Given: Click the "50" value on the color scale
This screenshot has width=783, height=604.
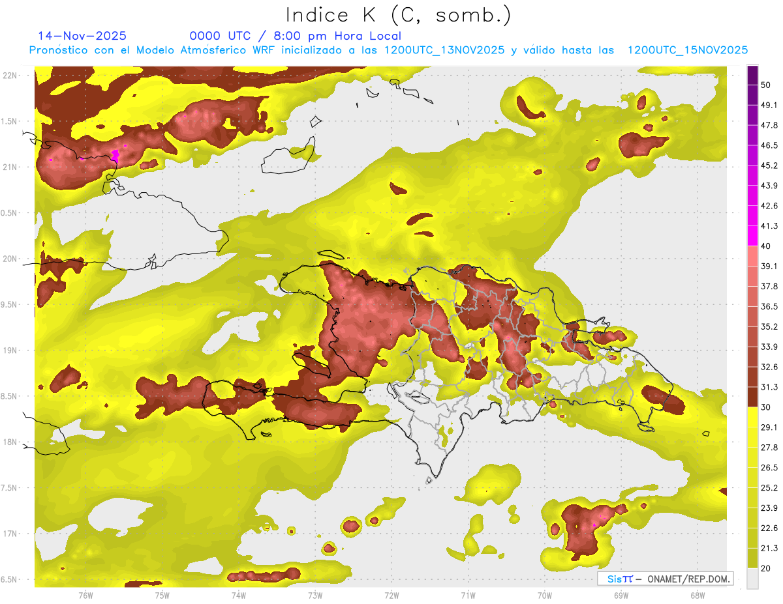Looking at the screenshot, I should tap(766, 85).
